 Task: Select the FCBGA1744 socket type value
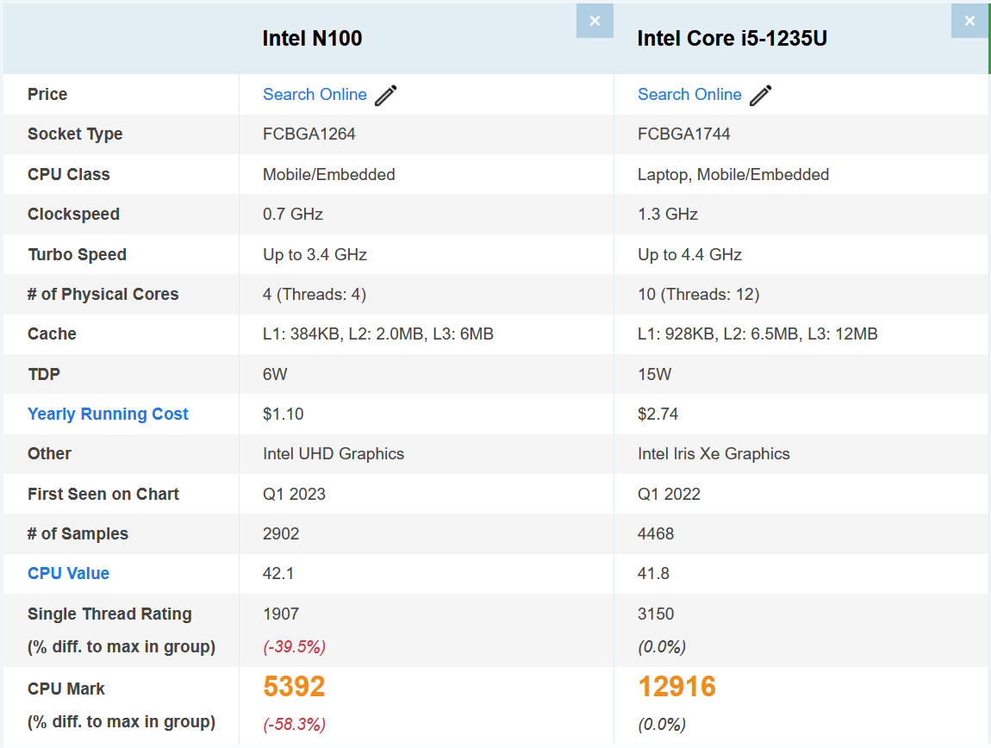click(684, 134)
